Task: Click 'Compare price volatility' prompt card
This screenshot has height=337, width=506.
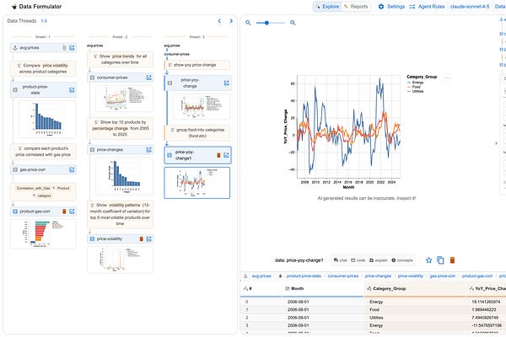Action: [x=43, y=68]
